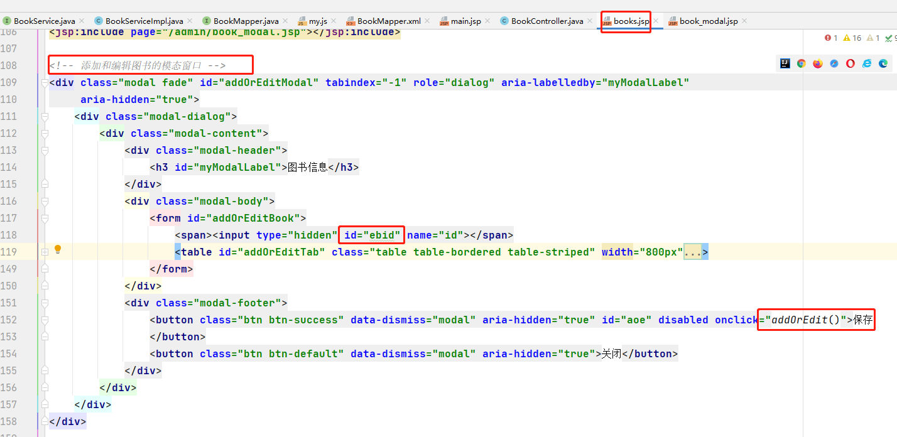The image size is (897, 437).
Task: Close the BookService.java tab
Action: pyautogui.click(x=82, y=21)
